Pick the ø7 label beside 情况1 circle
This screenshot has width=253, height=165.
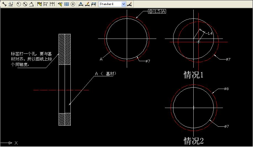click(228, 59)
